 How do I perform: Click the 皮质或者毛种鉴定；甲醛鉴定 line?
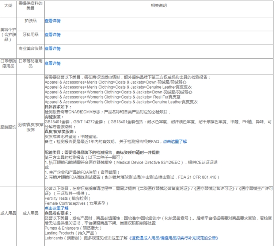(x=72, y=137)
